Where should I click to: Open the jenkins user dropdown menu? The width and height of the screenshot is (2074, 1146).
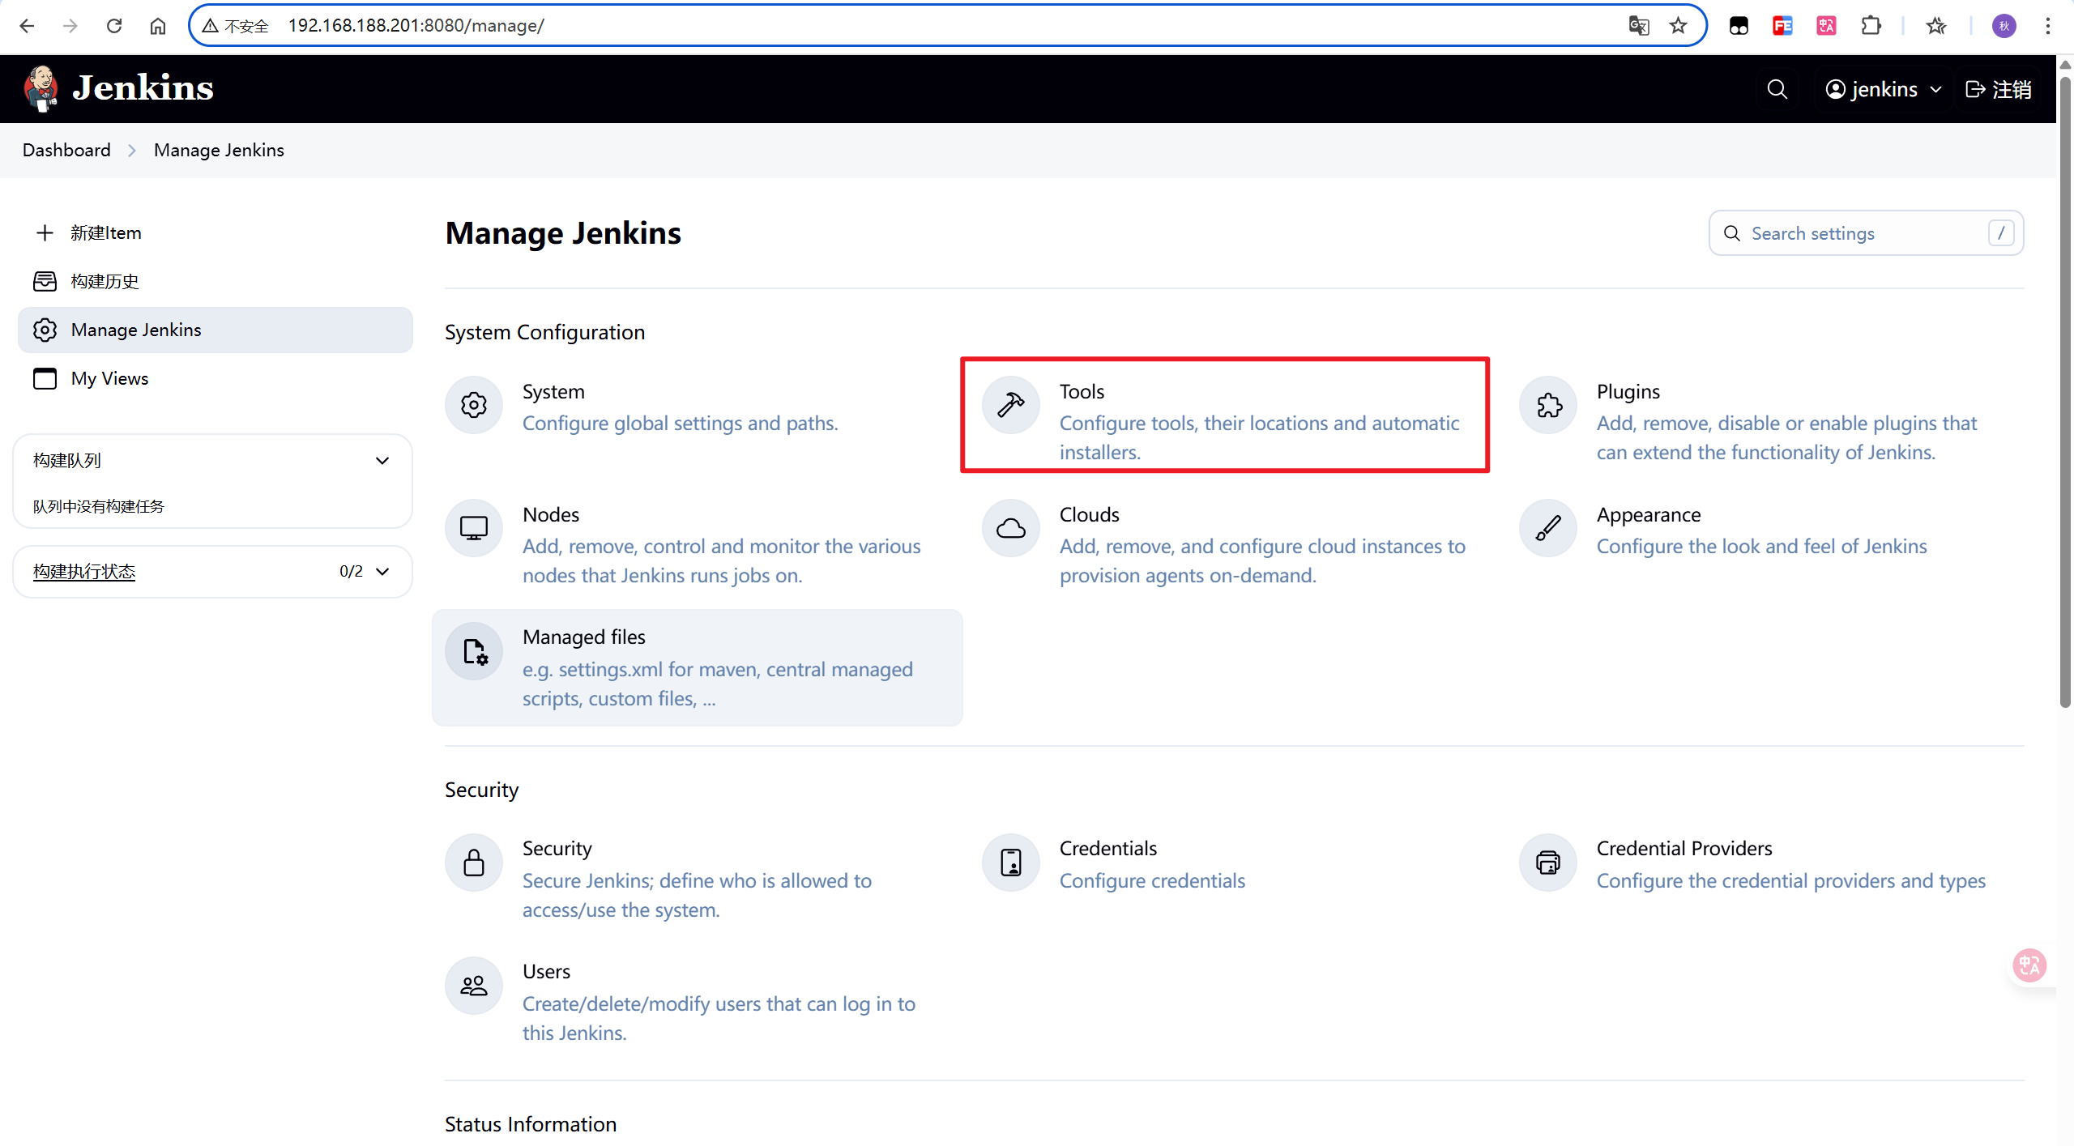coord(1883,89)
